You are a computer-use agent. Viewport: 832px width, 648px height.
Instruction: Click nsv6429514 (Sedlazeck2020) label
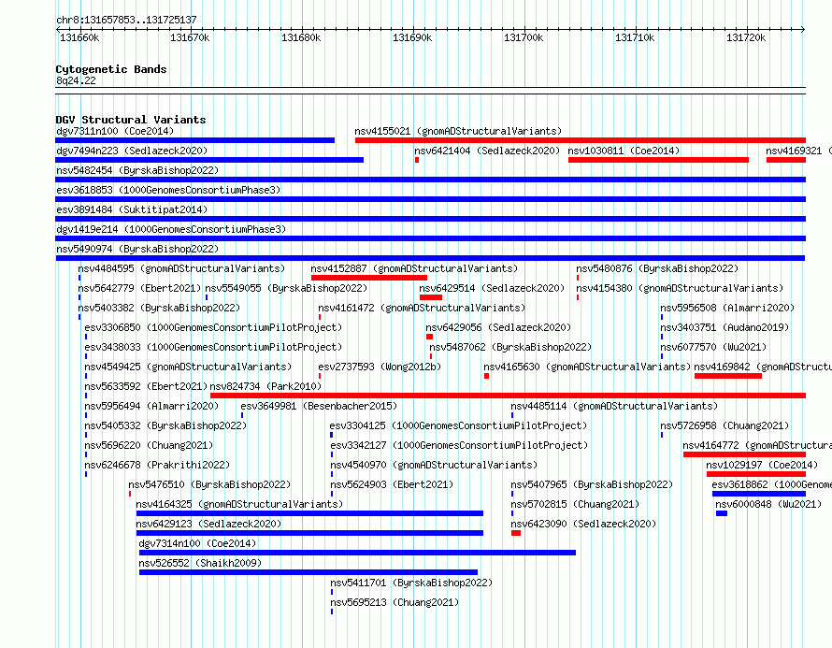tap(492, 288)
